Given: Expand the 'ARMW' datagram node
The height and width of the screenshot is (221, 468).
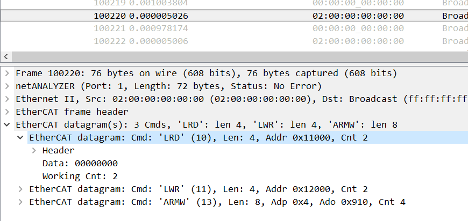Looking at the screenshot, I should 20,202.
